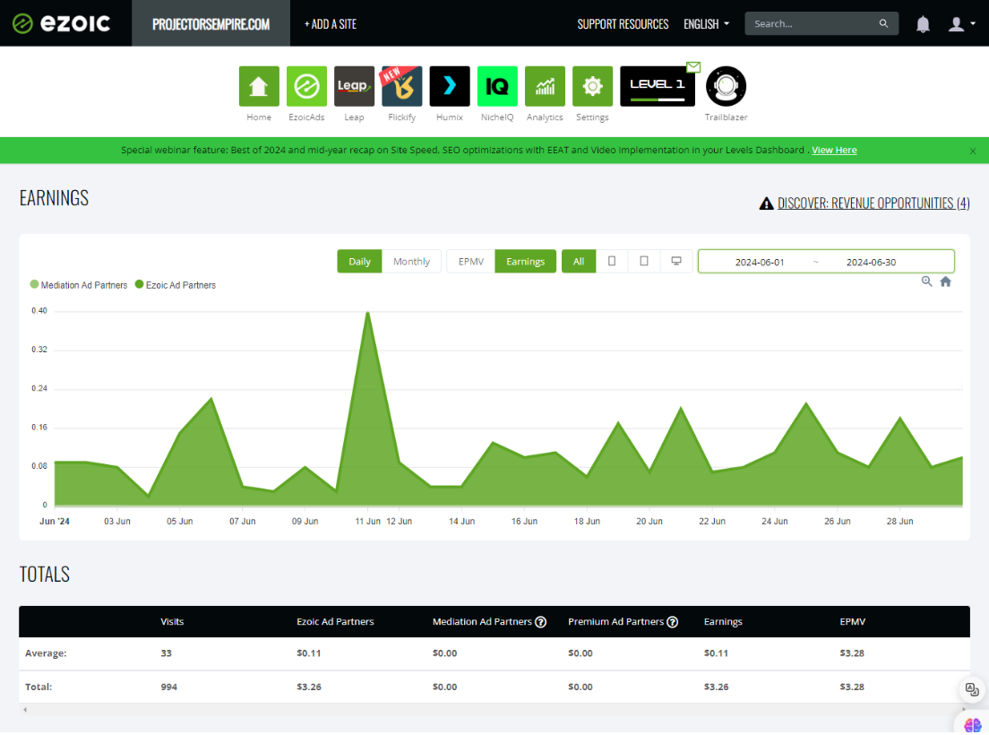Click the revenue opportunities warning icon
989x735 pixels.
tap(766, 203)
